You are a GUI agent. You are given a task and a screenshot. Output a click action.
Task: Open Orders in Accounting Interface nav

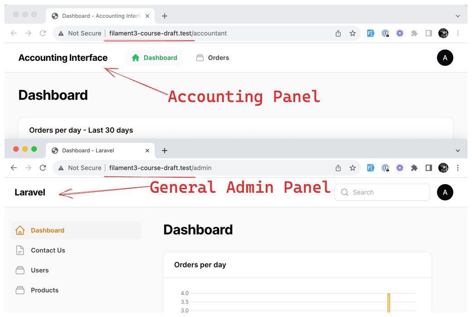coord(213,58)
